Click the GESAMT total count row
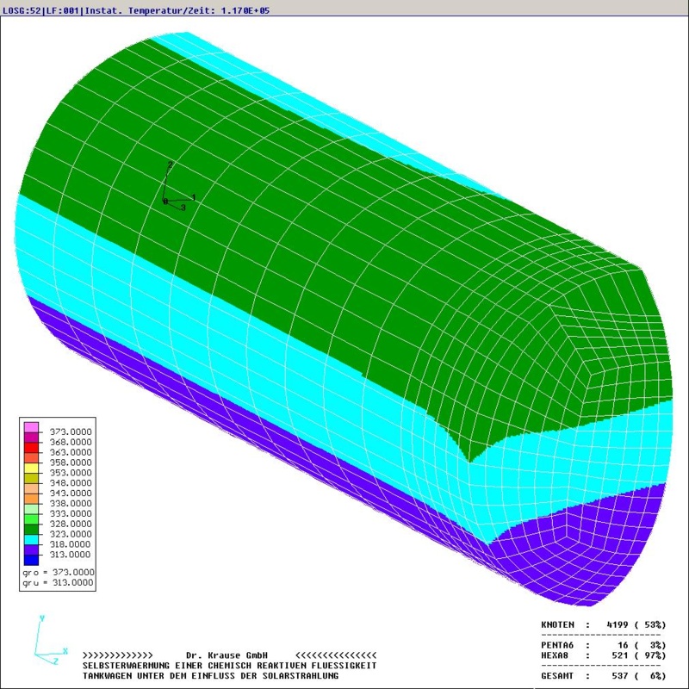Viewport: 689px width, 689px height. coord(604,675)
